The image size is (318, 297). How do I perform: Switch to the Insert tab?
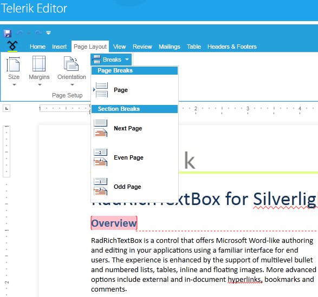[x=59, y=47]
